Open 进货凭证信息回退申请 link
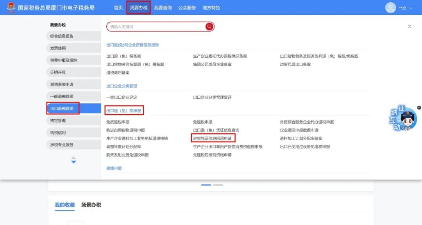Screen dimensions: 422x225 212,138
